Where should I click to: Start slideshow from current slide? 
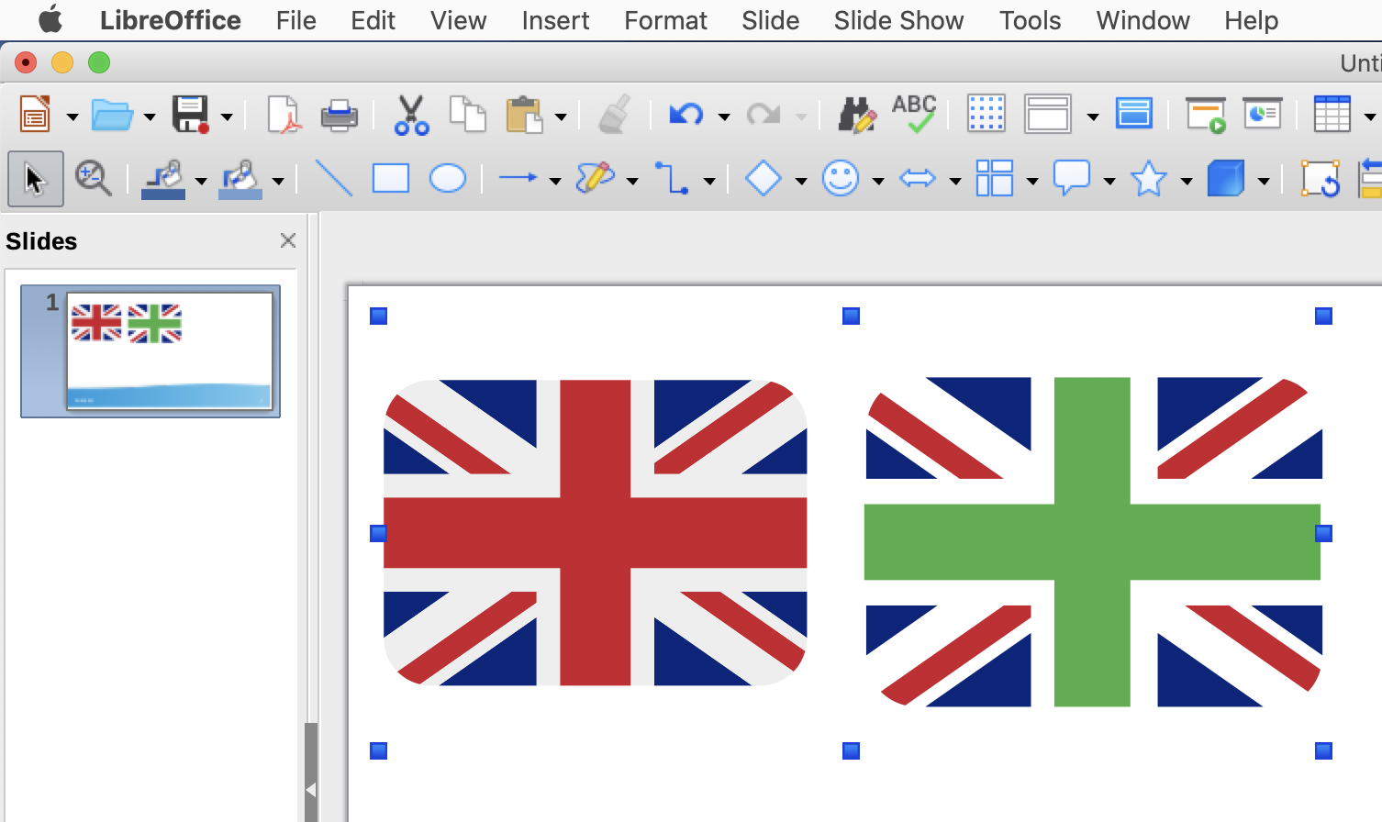click(1263, 115)
